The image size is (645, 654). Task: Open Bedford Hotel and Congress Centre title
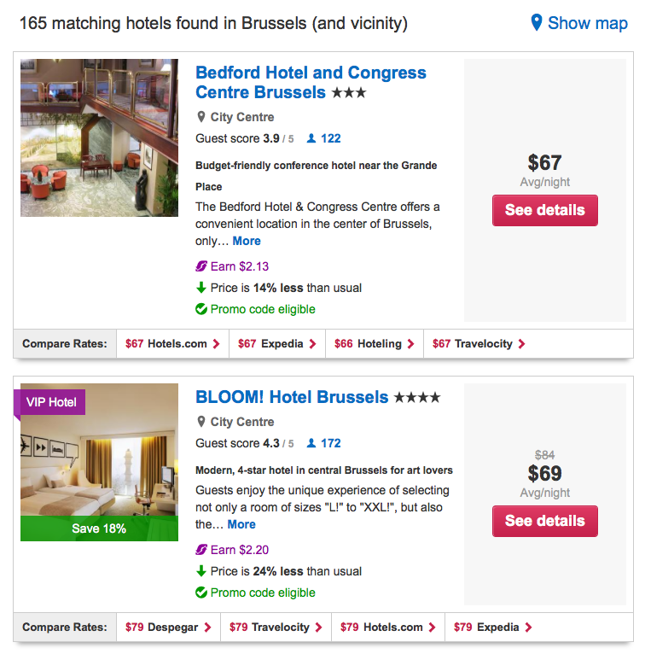pos(311,82)
